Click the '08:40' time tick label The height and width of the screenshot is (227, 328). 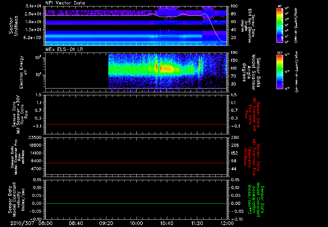coord(76,223)
